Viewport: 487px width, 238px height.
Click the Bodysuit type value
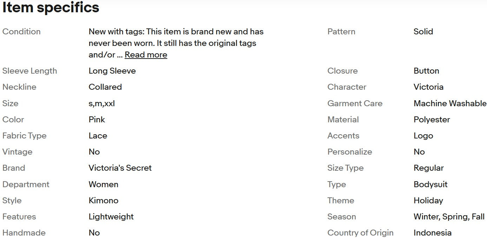coord(430,184)
